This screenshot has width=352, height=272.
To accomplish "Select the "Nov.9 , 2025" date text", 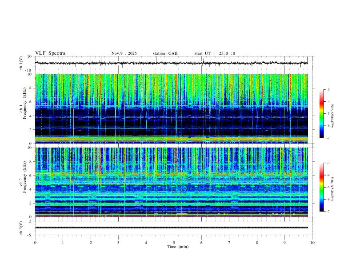I will pyautogui.click(x=124, y=53).
